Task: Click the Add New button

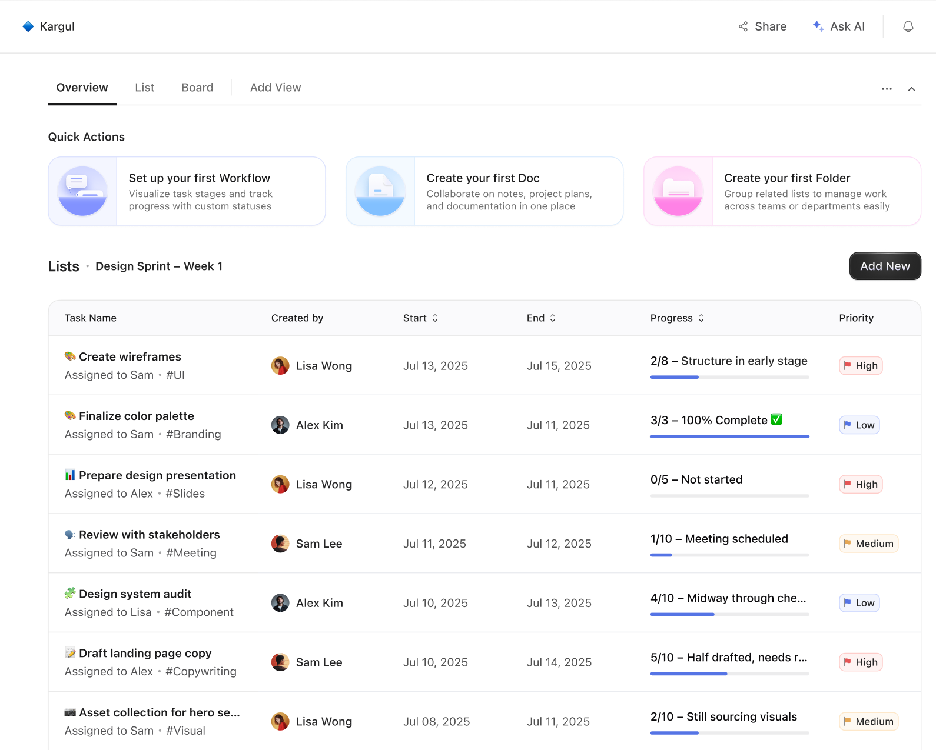Action: [885, 266]
